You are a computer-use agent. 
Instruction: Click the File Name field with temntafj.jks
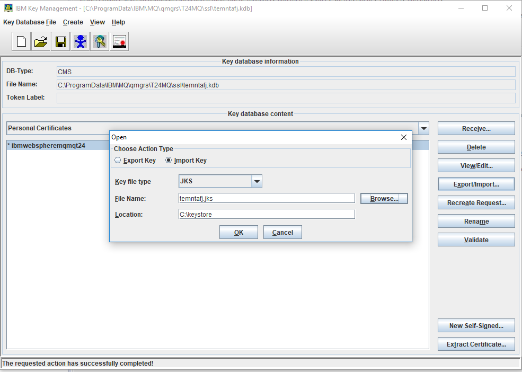267,198
